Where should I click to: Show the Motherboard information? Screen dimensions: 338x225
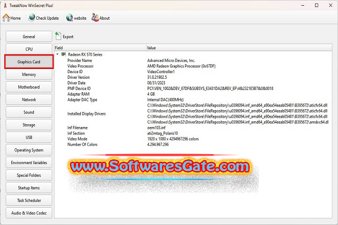pyautogui.click(x=29, y=87)
